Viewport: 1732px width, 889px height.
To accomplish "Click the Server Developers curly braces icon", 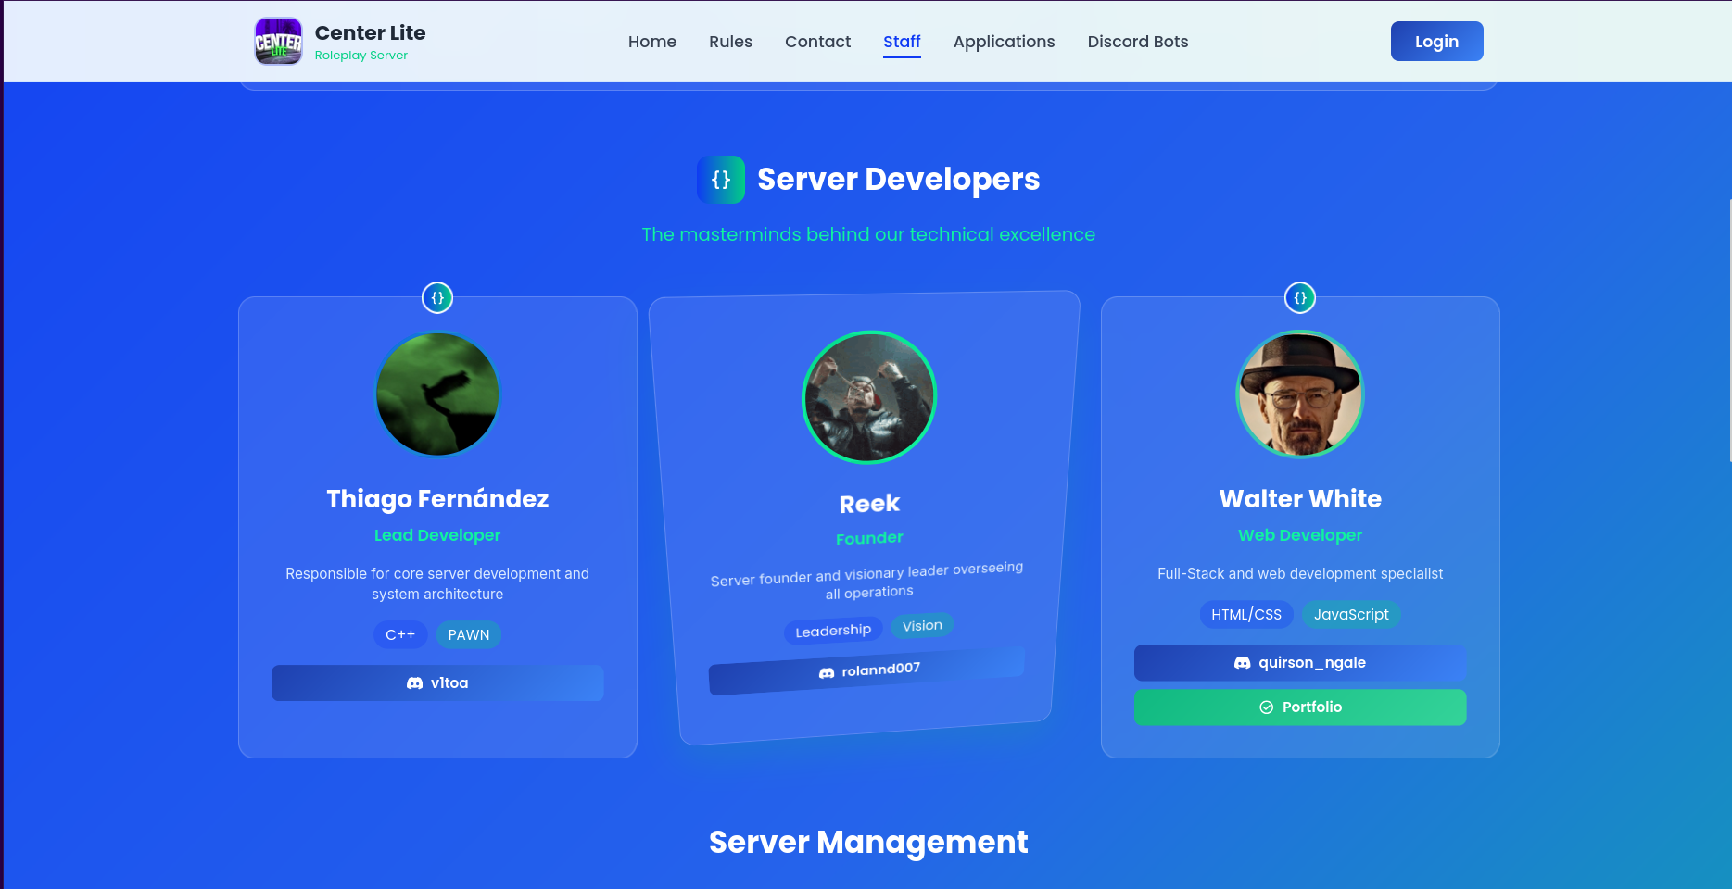I will click(x=720, y=180).
